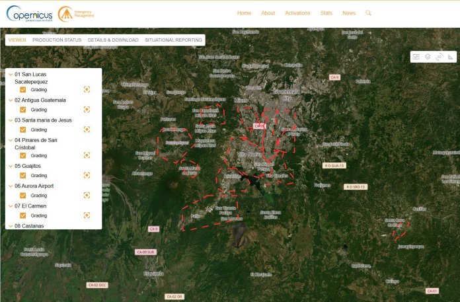Viewport: 460px width, 302px height.
Task: Switch to the PRODUCTION STATUS tab
Action: point(57,40)
